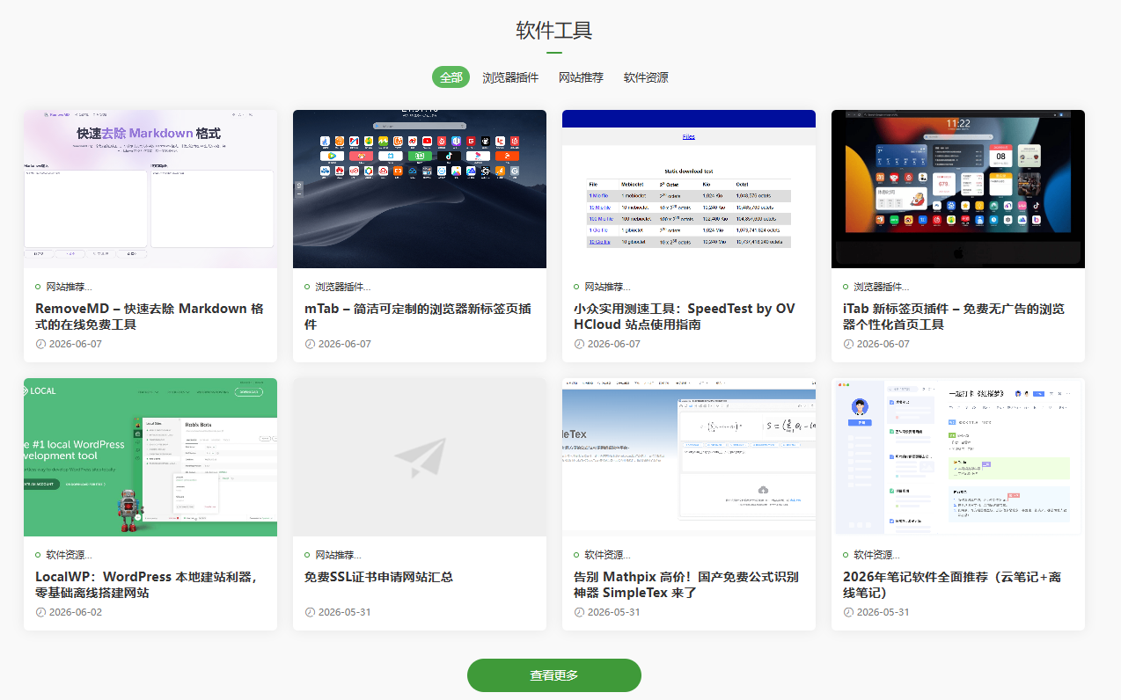Screen dimensions: 1121x700
Task: Open the LocalWP article thumbnail
Action: coord(150,457)
